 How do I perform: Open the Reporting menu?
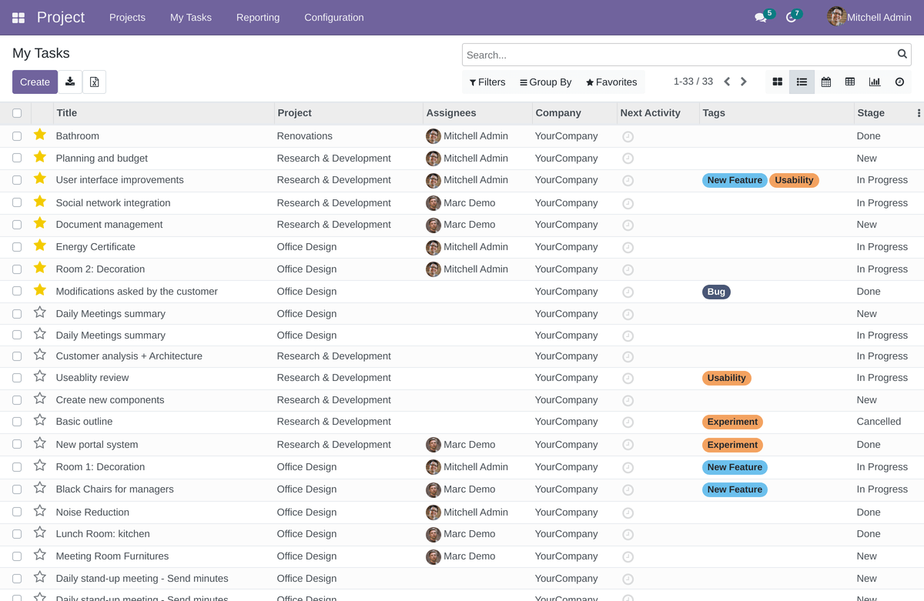[258, 17]
